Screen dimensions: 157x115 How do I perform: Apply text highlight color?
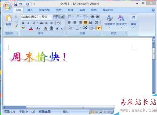[x=23, y=28]
